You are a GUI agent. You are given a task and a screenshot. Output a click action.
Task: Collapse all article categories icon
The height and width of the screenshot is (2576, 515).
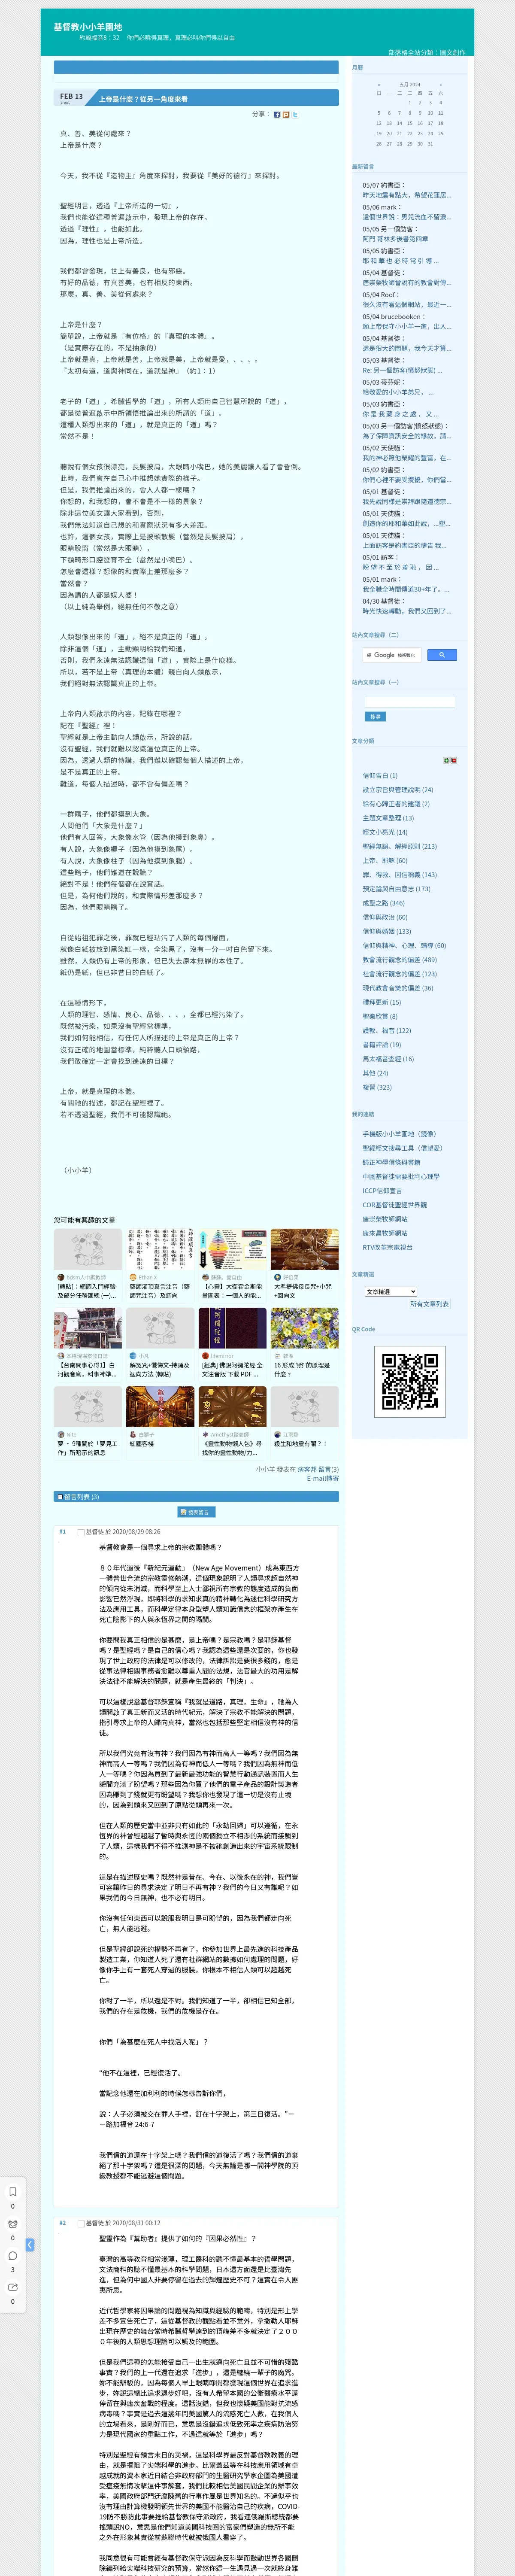(454, 760)
